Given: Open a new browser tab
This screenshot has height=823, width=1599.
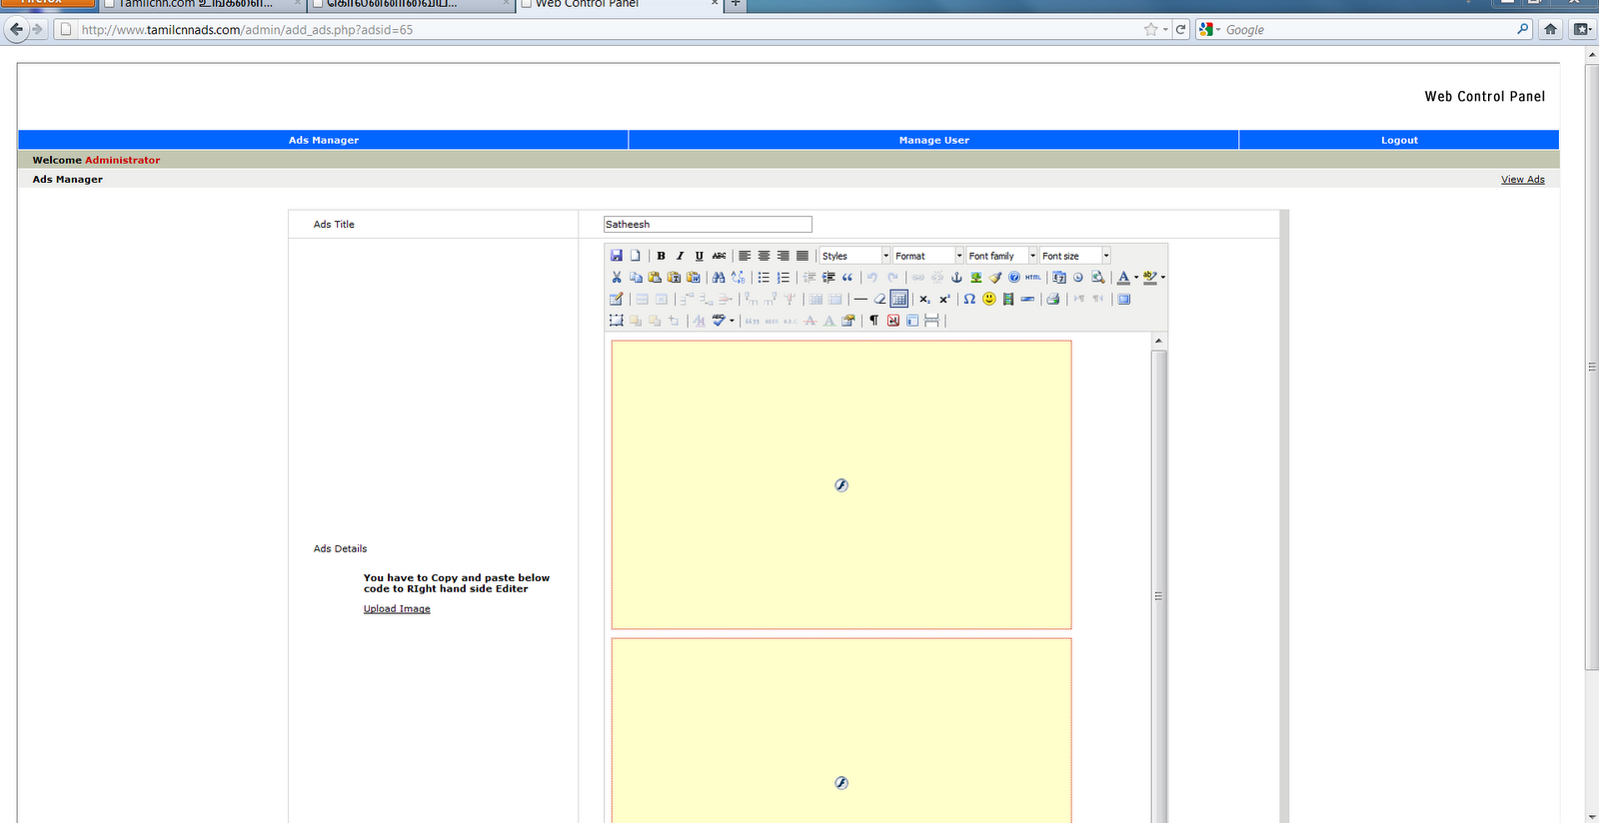Looking at the screenshot, I should tap(736, 4).
